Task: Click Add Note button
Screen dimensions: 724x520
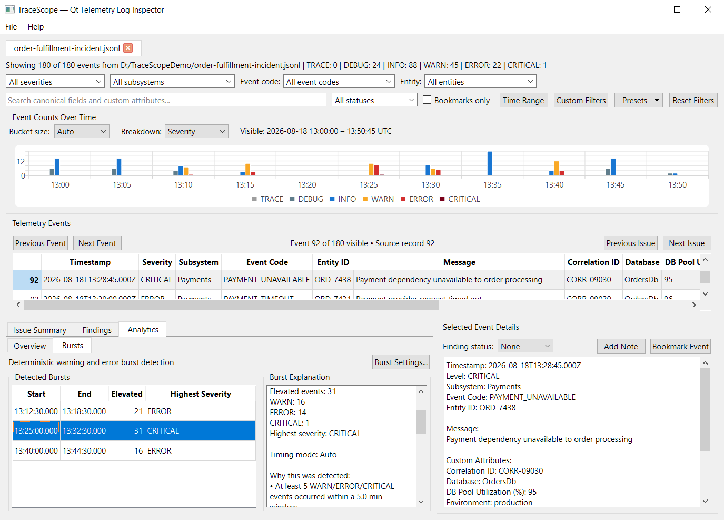Action: click(621, 346)
